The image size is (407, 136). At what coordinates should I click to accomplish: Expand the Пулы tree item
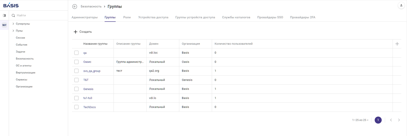click(13, 31)
